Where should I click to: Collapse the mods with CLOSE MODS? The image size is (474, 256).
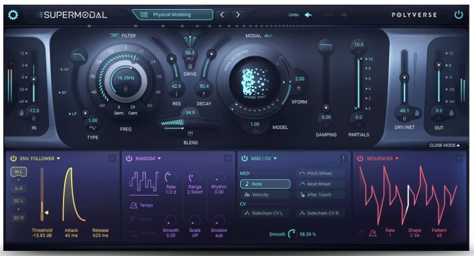coord(444,145)
